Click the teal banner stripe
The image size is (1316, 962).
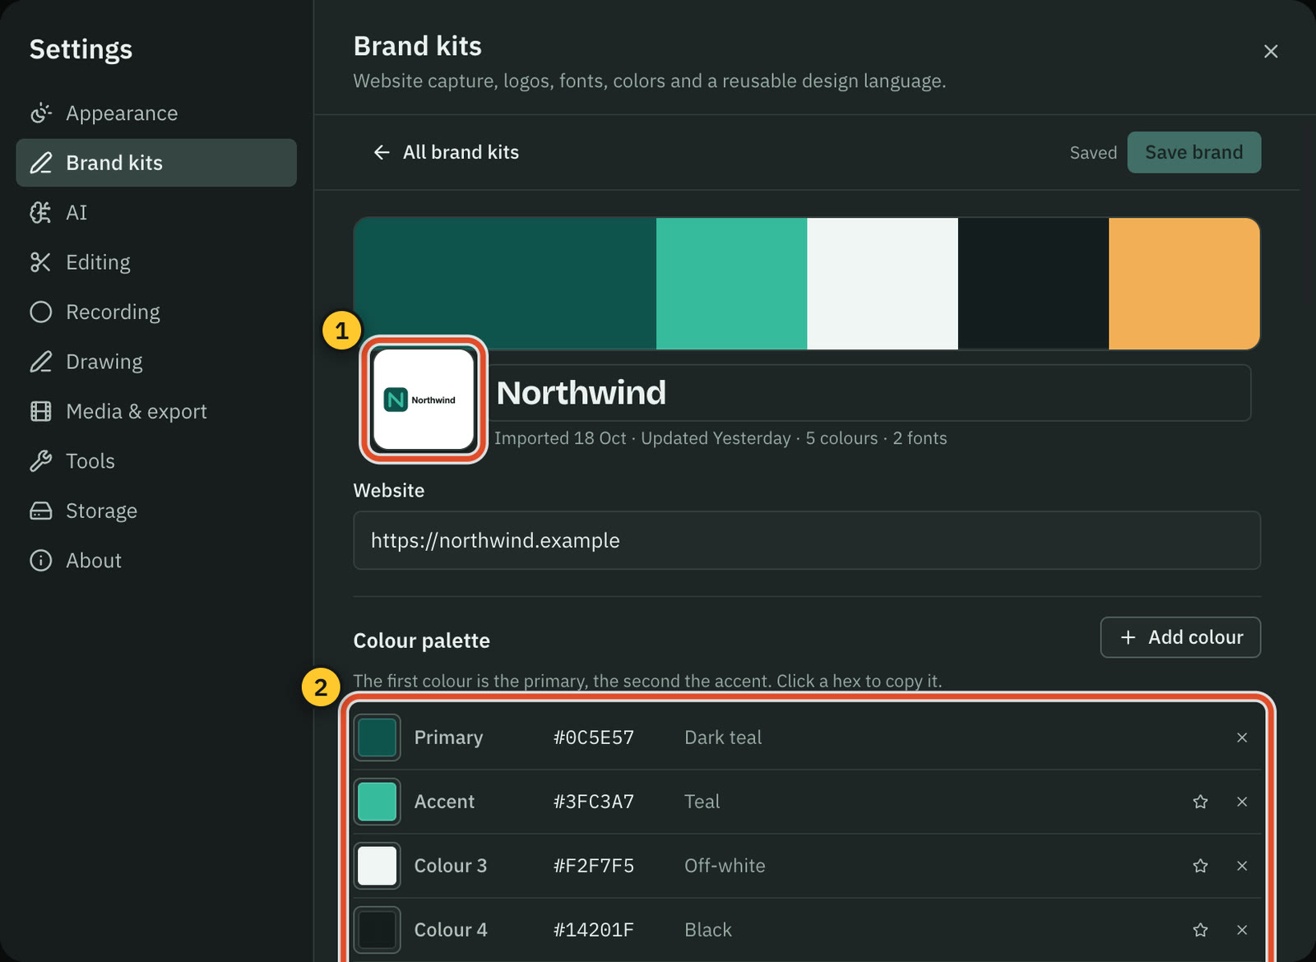731,283
